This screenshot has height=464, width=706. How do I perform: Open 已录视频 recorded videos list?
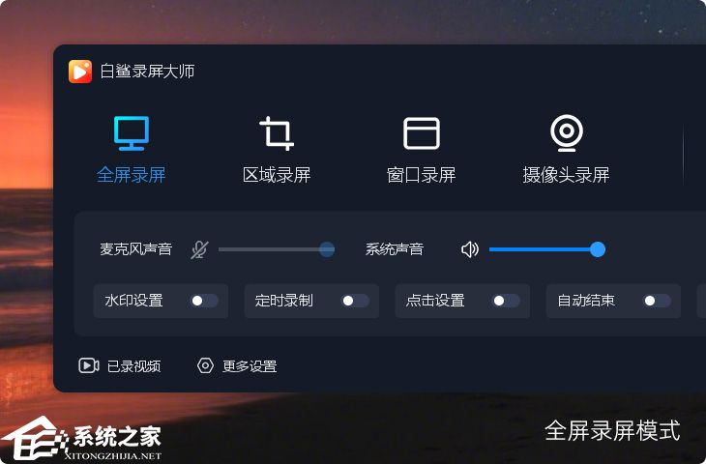(133, 366)
